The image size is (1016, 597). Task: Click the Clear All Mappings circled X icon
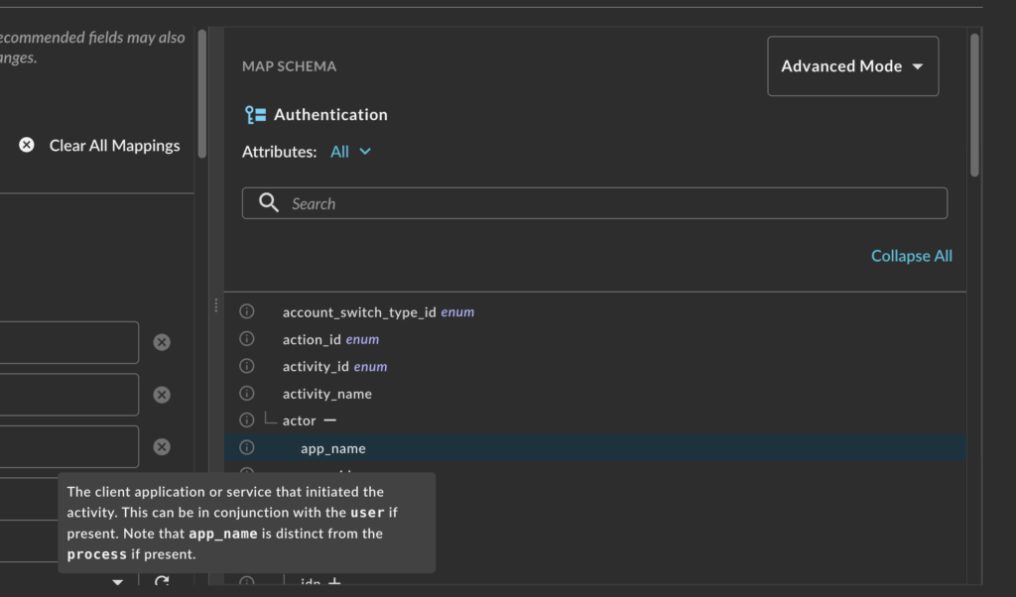[x=26, y=144]
